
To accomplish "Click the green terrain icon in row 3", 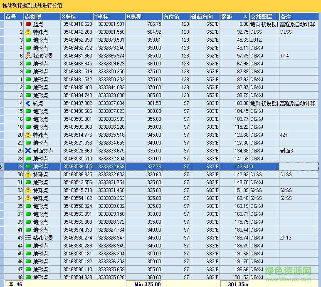I will [28, 40].
